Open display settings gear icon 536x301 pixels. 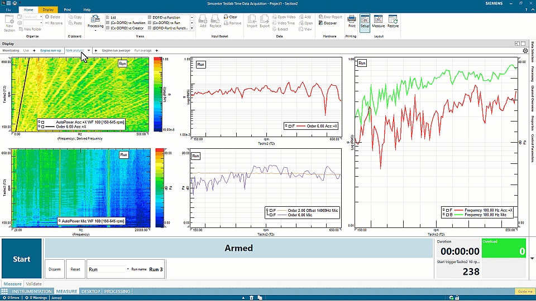525,51
